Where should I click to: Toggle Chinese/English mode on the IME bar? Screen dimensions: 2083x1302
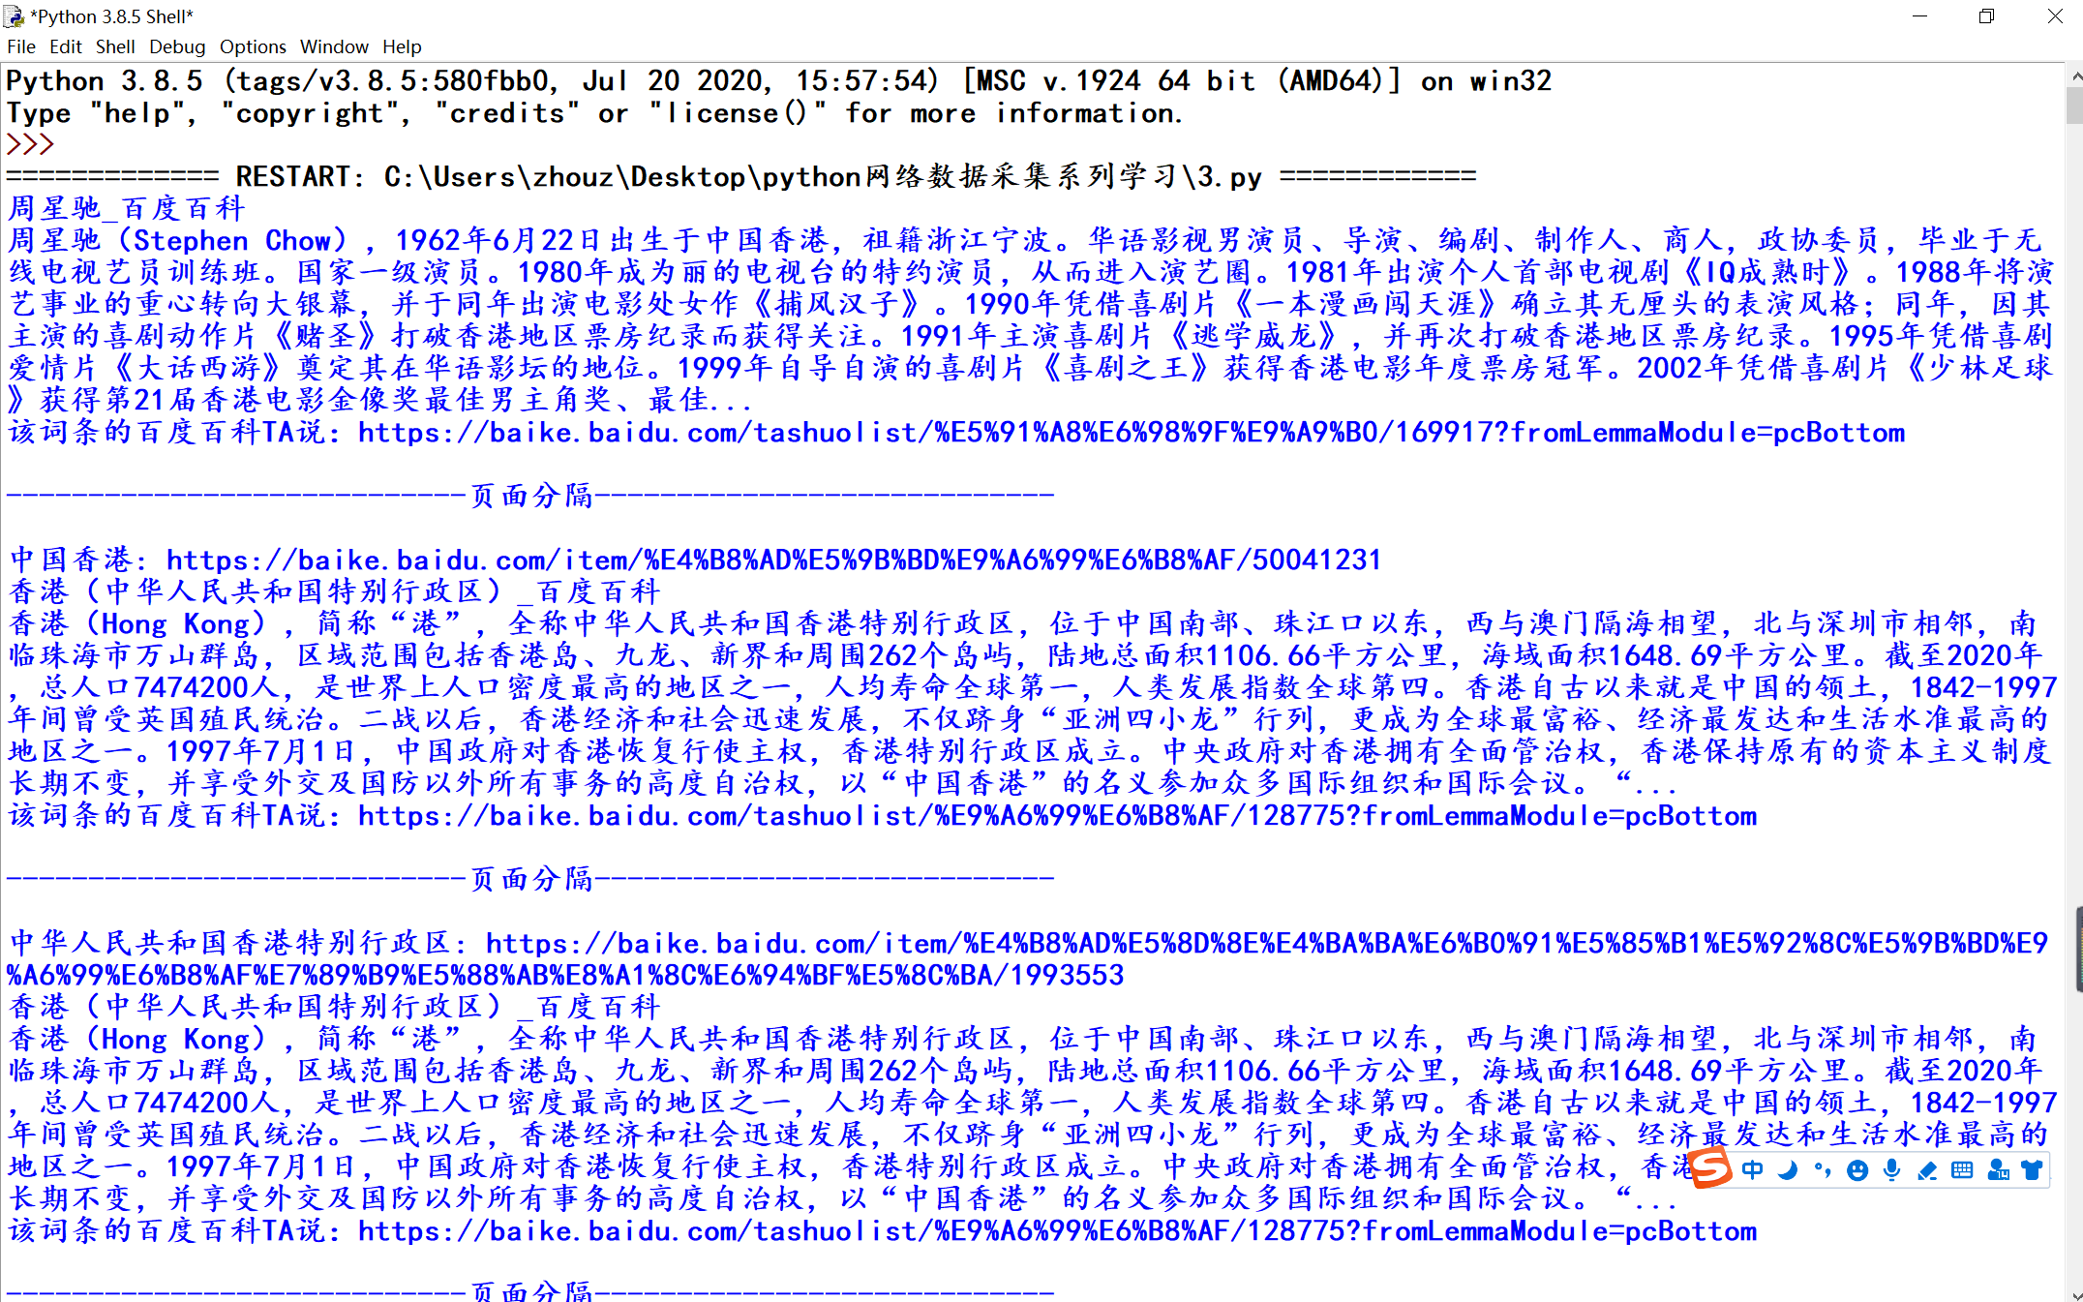[x=1752, y=1170]
